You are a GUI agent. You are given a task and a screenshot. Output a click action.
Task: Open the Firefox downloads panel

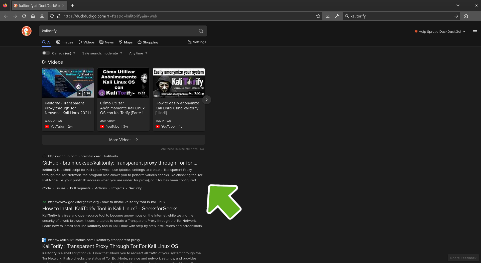click(x=328, y=16)
